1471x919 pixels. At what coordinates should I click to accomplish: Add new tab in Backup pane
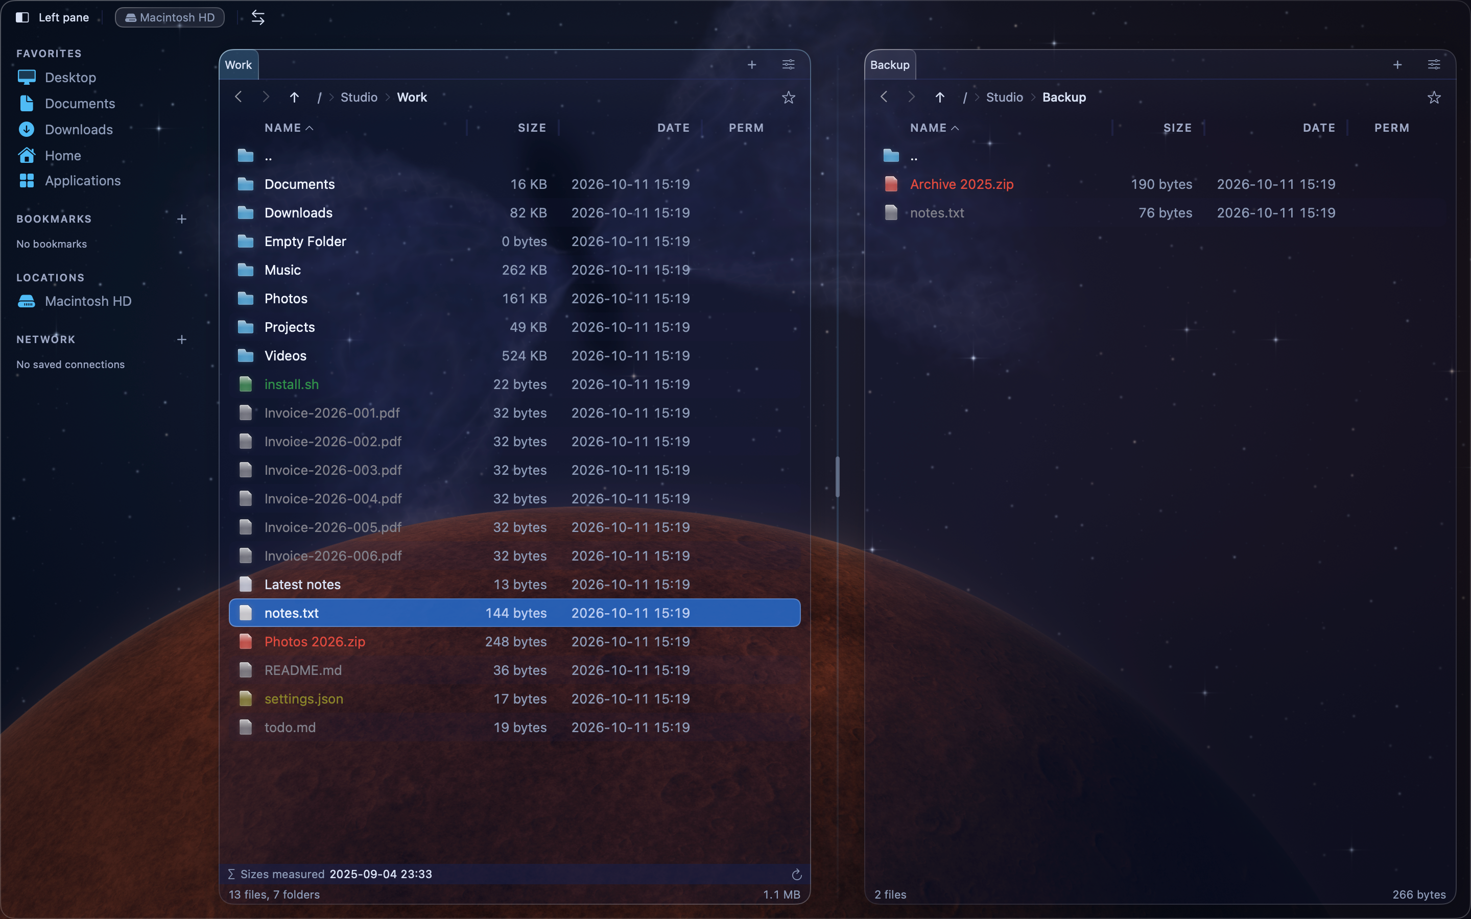tap(1397, 64)
